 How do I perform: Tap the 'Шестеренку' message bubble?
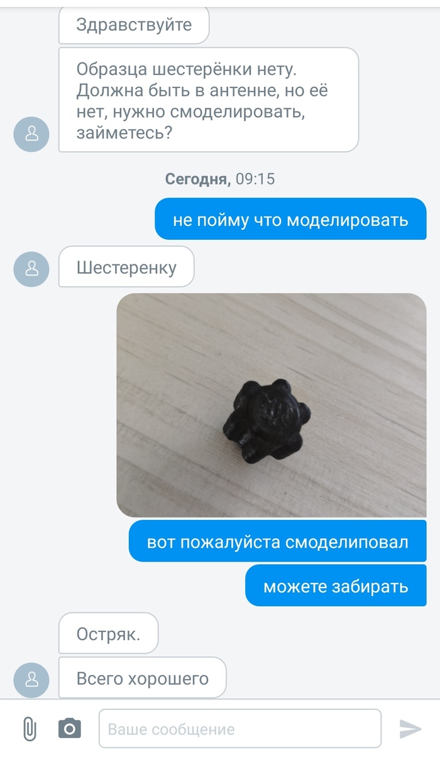(x=126, y=267)
